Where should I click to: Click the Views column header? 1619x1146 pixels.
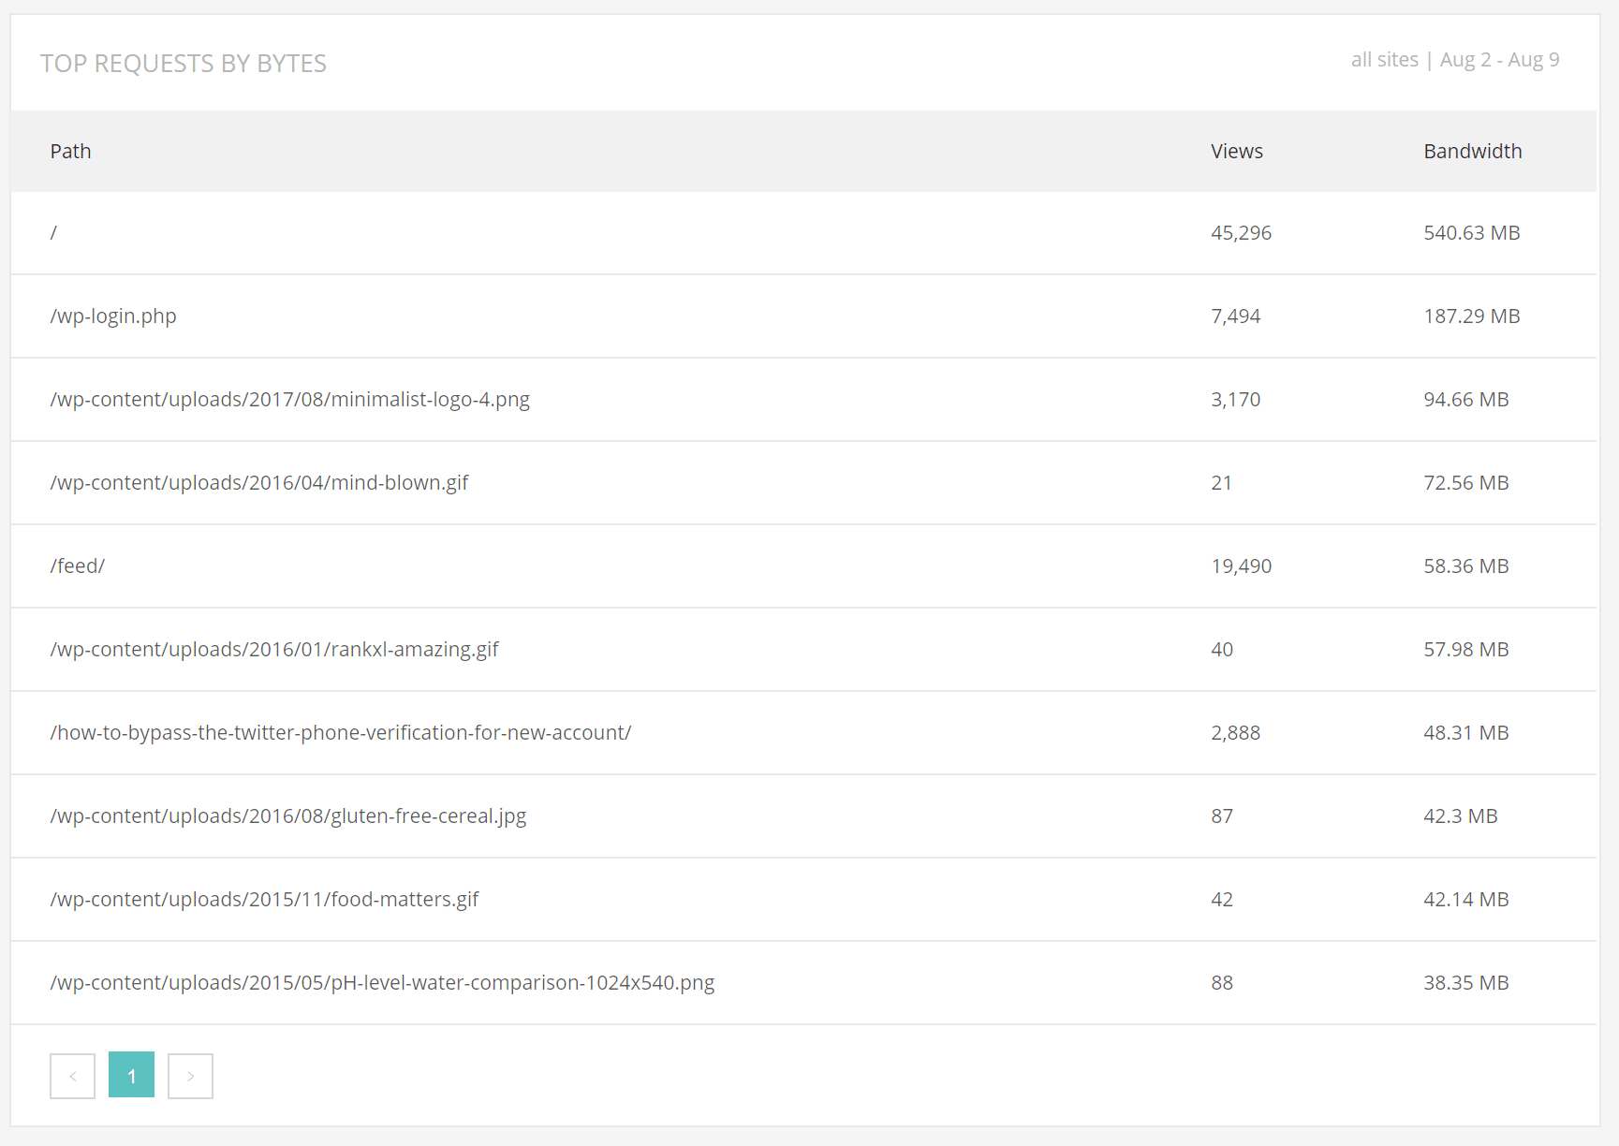[x=1236, y=152]
